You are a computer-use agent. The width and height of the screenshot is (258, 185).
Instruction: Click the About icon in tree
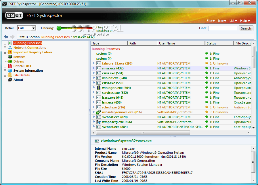tap(10, 80)
